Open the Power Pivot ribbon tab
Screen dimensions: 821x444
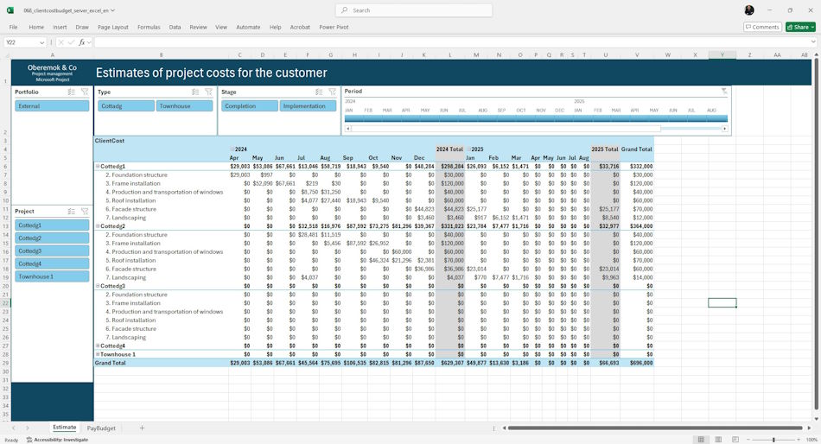(x=334, y=28)
